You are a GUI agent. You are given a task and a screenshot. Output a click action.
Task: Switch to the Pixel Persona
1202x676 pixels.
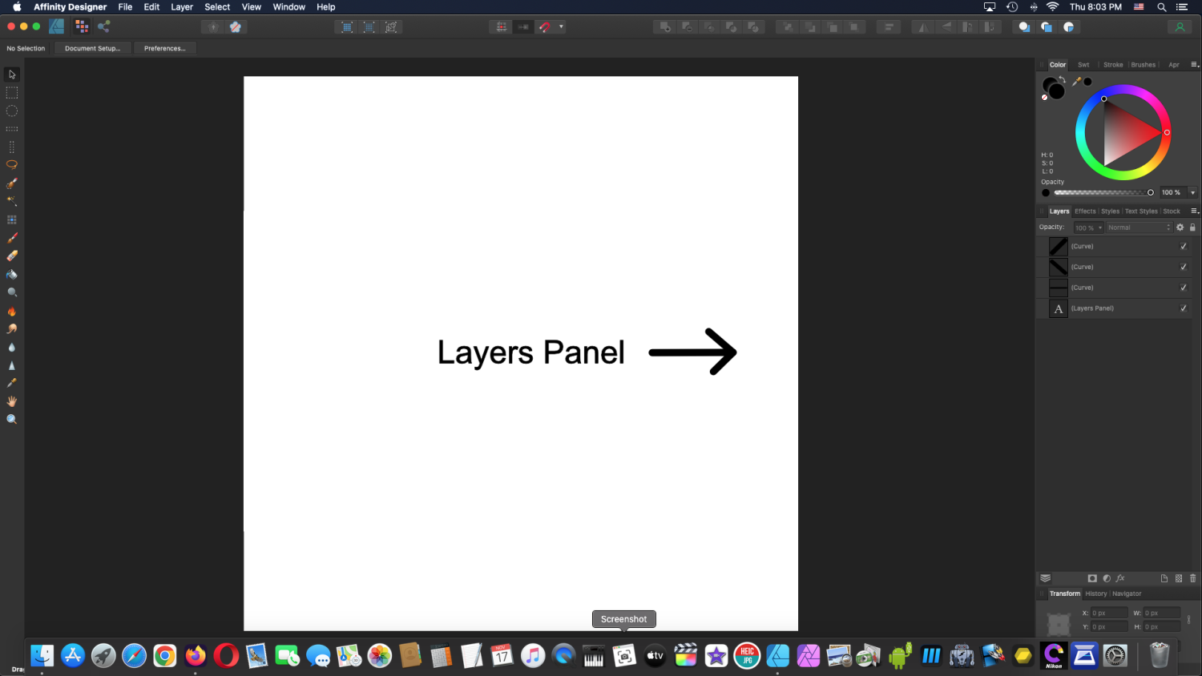pos(82,26)
